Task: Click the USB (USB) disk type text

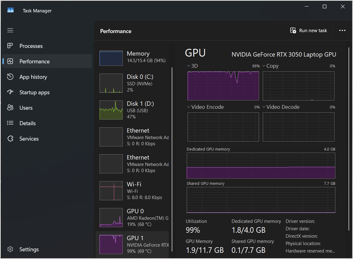Action: 137,110
